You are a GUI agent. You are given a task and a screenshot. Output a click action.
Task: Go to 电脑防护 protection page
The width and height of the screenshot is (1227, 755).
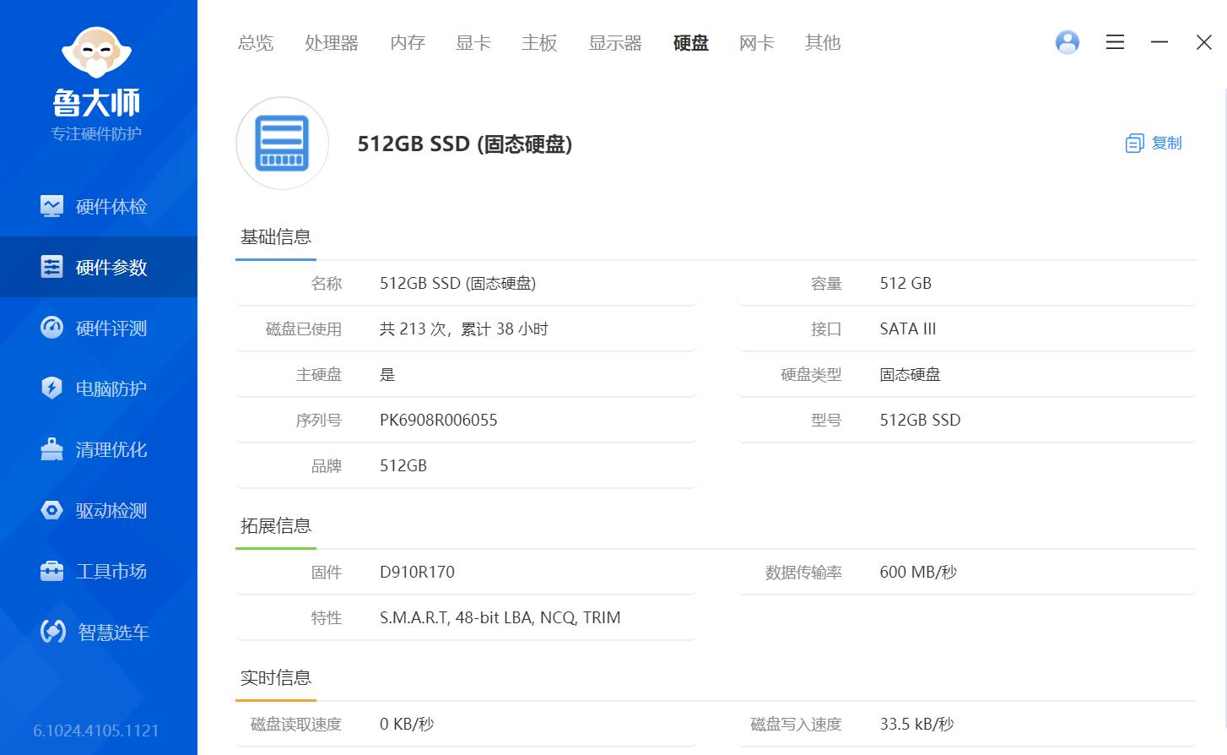tap(98, 388)
